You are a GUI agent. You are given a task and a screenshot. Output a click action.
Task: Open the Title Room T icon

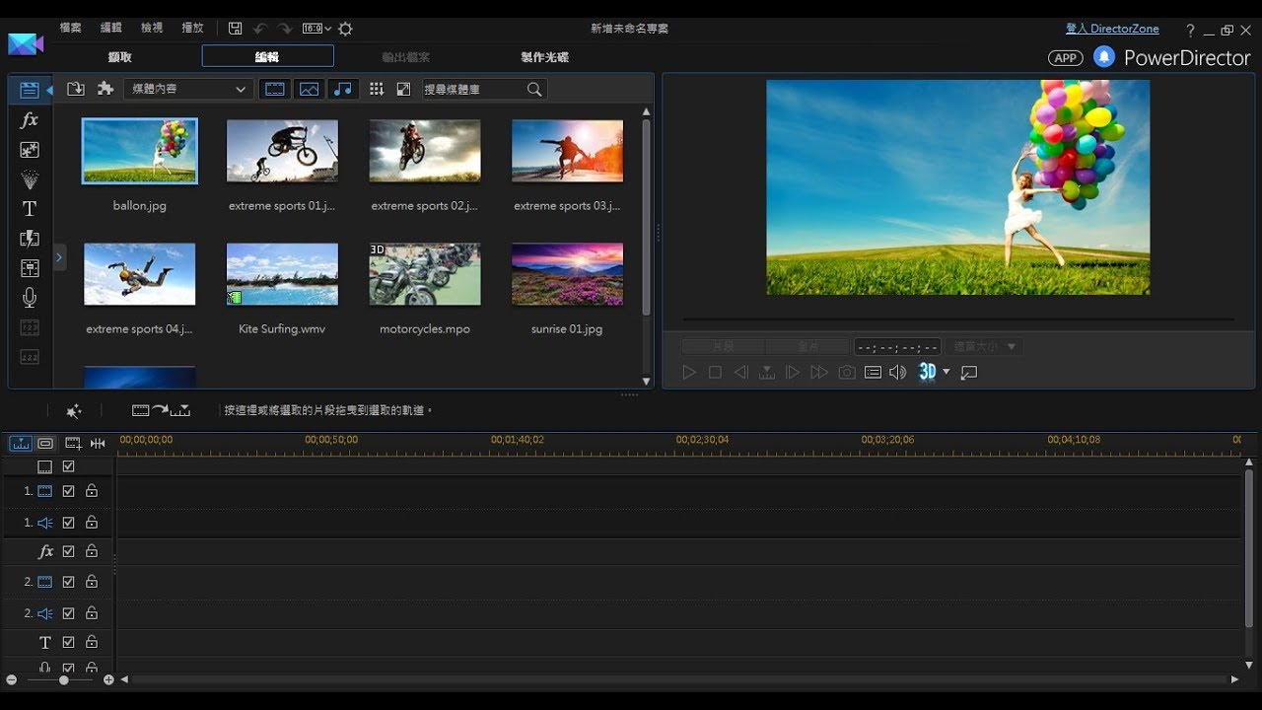pyautogui.click(x=30, y=209)
